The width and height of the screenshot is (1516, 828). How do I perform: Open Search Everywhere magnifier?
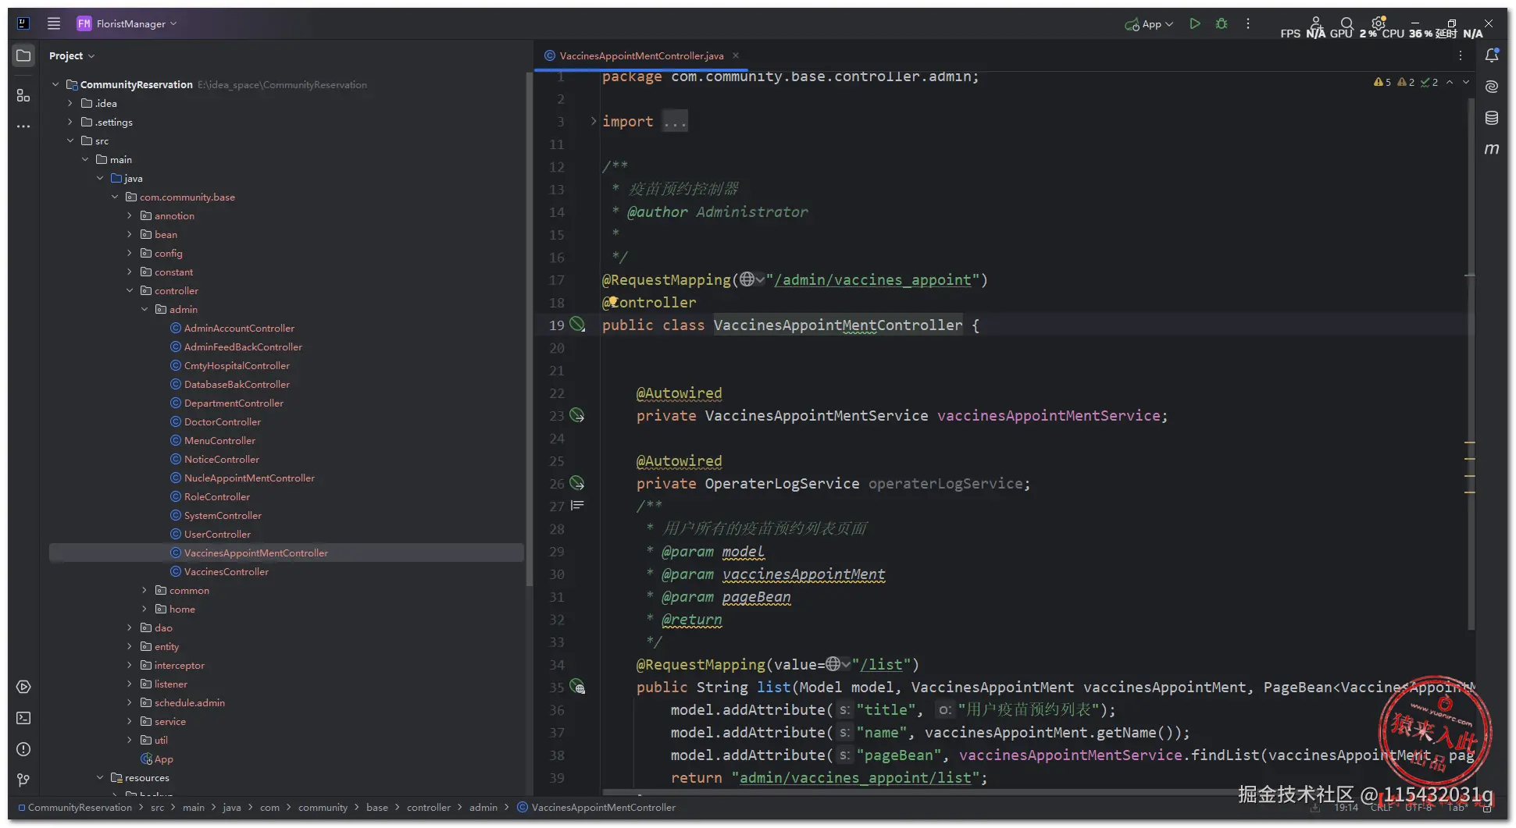click(x=1347, y=23)
